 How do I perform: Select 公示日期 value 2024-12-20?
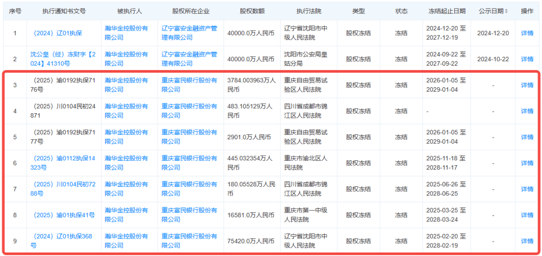[493, 33]
